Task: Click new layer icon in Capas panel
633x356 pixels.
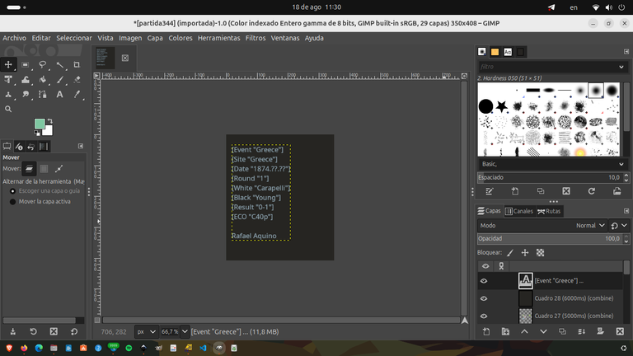Action: (x=486, y=332)
